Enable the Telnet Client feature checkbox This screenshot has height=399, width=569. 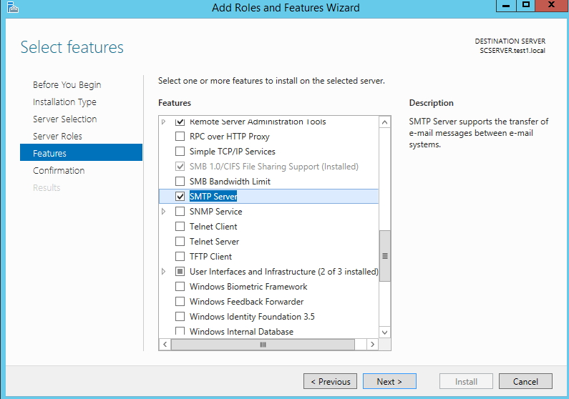(180, 227)
